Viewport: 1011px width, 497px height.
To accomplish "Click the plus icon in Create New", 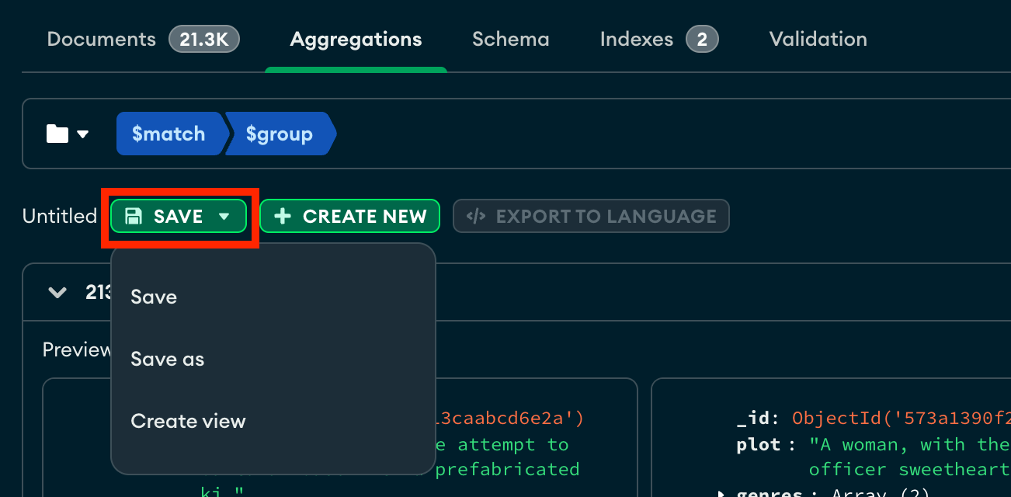I will pos(283,216).
